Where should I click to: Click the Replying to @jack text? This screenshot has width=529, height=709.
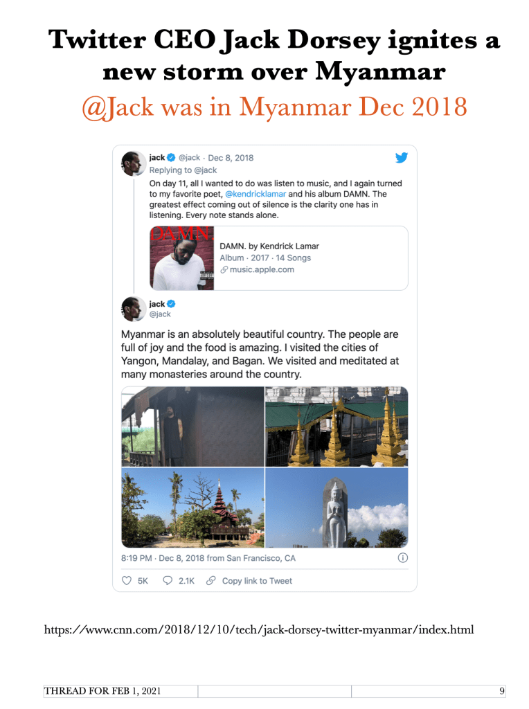tap(183, 170)
